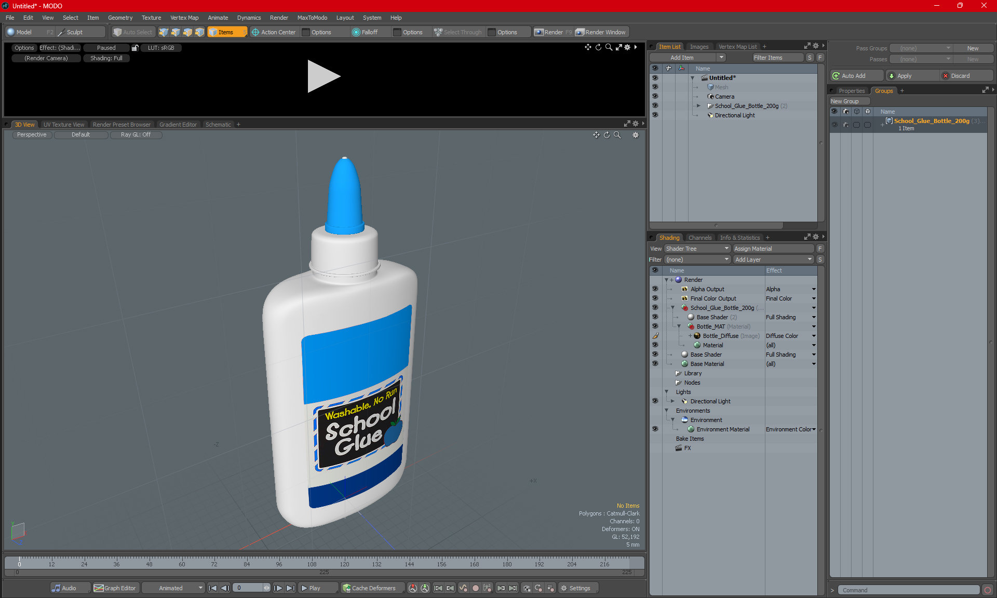Toggle visibility of Final Color Output layer
The height and width of the screenshot is (598, 997).
[x=655, y=298]
